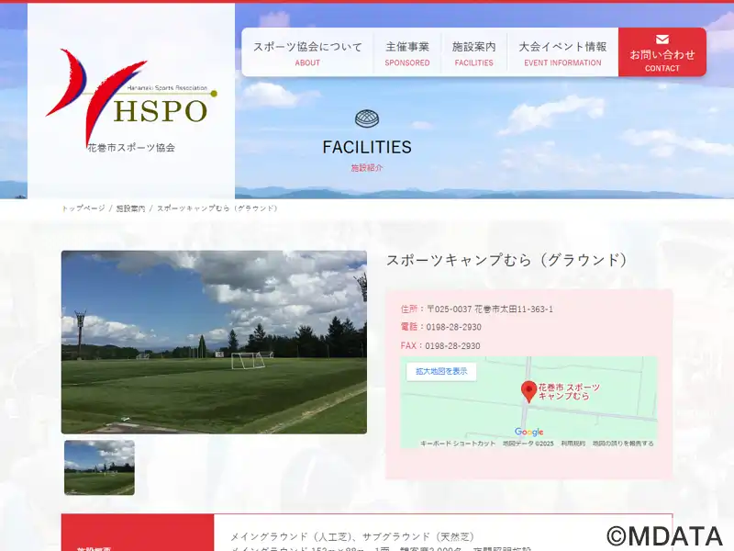
Task: Click the red map pin marker
Action: coord(528,391)
